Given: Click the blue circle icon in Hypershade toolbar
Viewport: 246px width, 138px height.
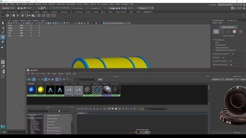Looking at the screenshot, I should pyautogui.click(x=29, y=79).
